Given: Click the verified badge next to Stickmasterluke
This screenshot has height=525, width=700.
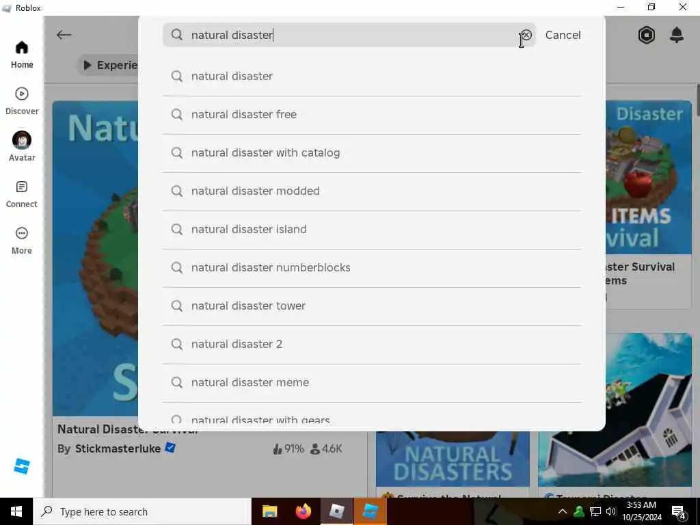Looking at the screenshot, I should pos(170,447).
